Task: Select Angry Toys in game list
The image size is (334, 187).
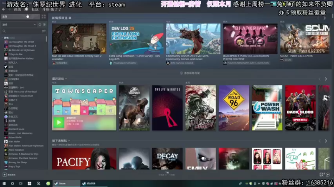Action: pyautogui.click(x=14, y=167)
